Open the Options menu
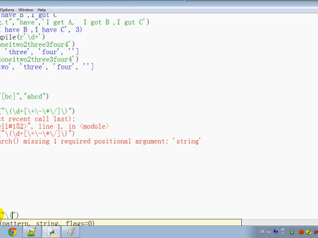 pos(7,10)
